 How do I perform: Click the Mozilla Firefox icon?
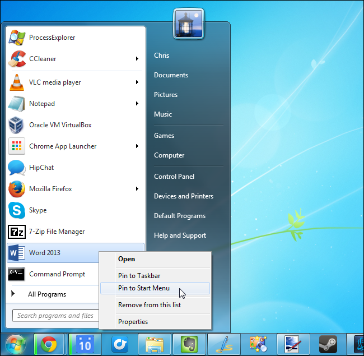(x=17, y=189)
